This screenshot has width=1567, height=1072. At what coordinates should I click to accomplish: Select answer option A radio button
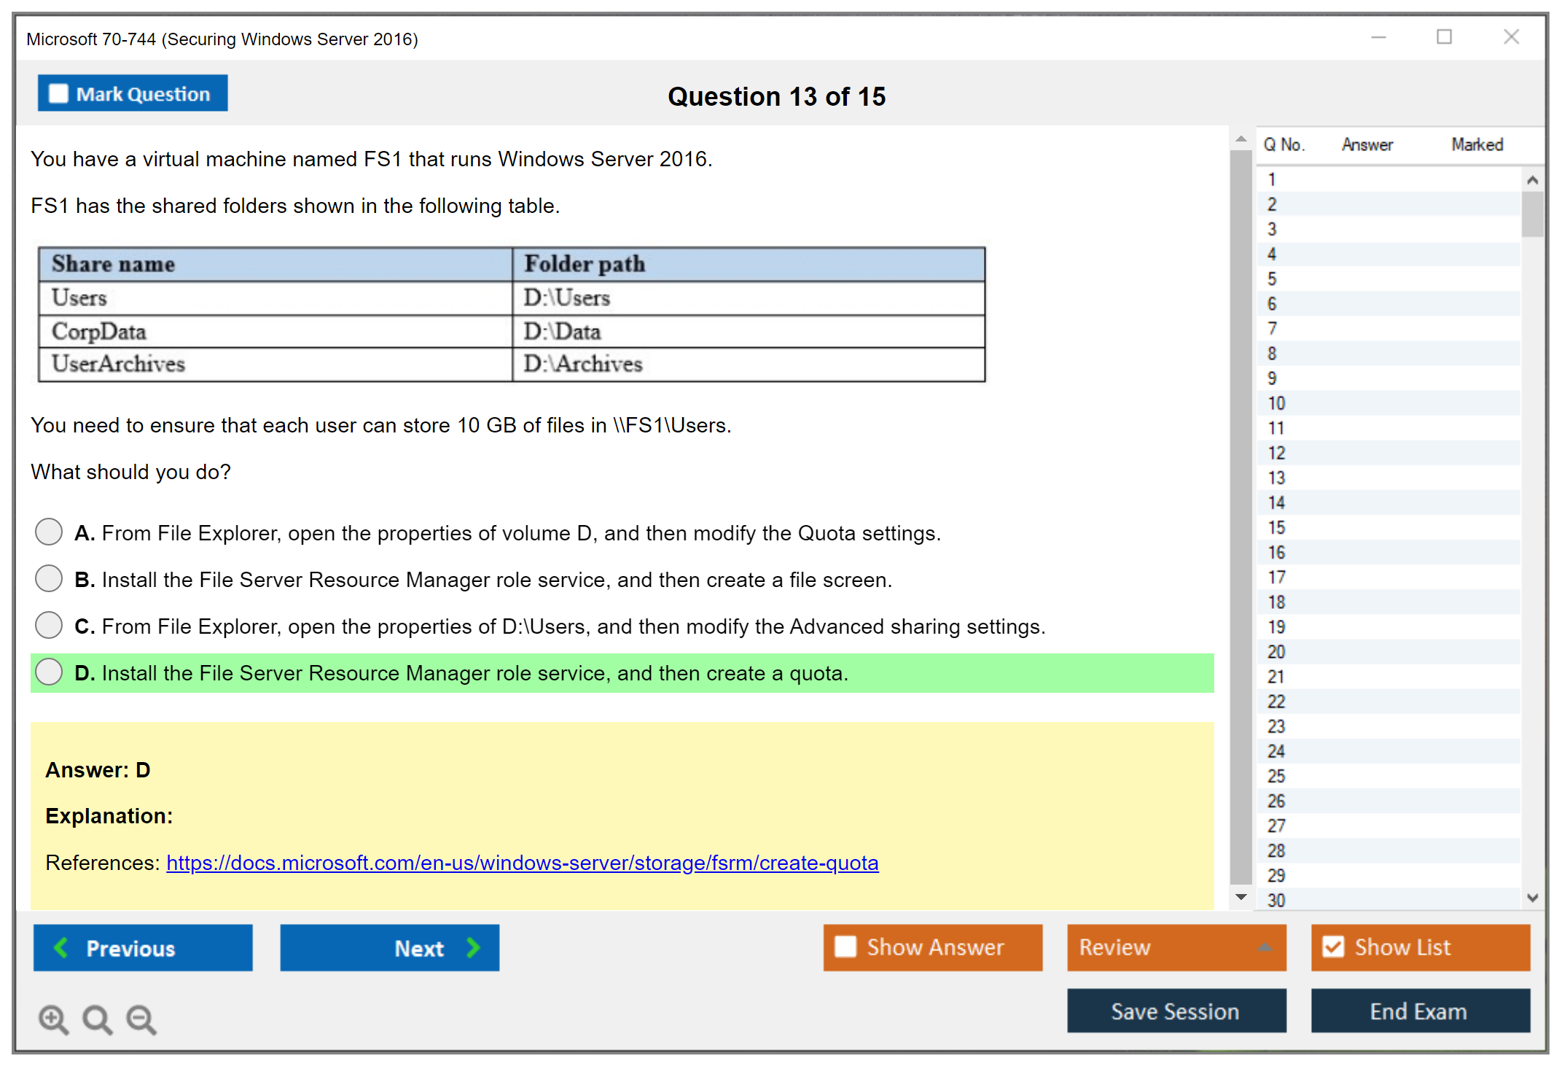click(x=49, y=532)
